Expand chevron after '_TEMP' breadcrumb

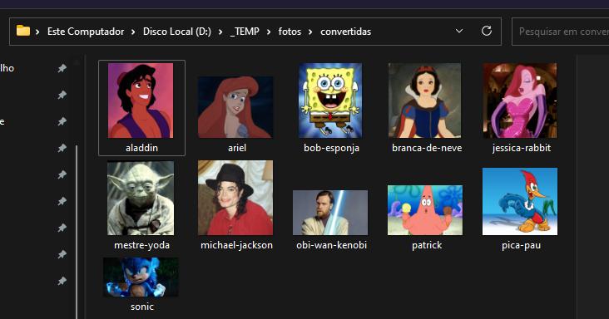(269, 32)
